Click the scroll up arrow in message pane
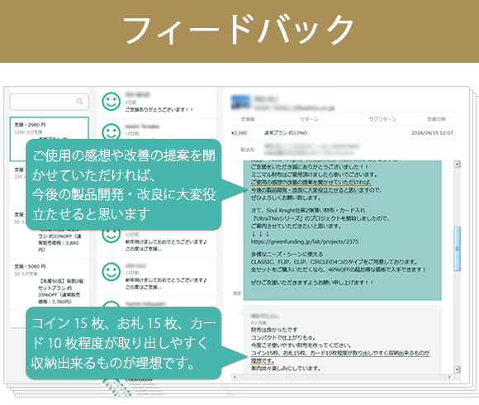Image resolution: width=479 pixels, height=405 pixels. pos(457,164)
